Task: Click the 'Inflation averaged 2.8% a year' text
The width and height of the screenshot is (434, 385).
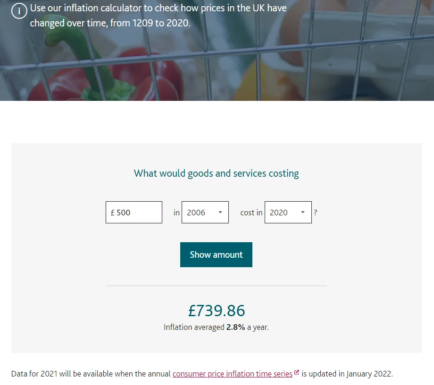Action: [x=216, y=327]
